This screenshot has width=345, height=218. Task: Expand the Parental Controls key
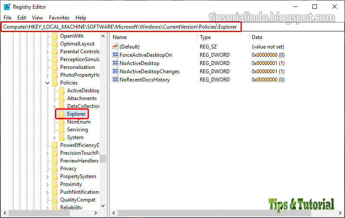[x=48, y=52]
